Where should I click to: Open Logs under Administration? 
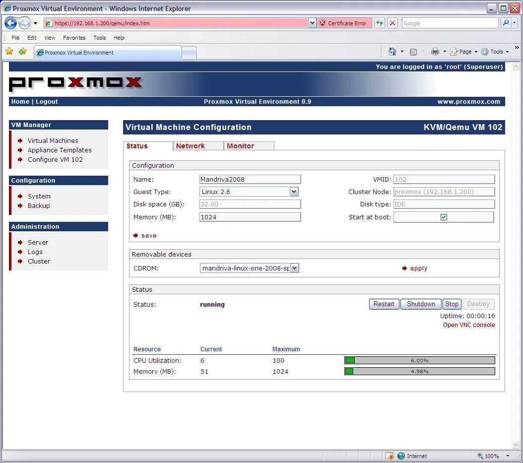35,252
